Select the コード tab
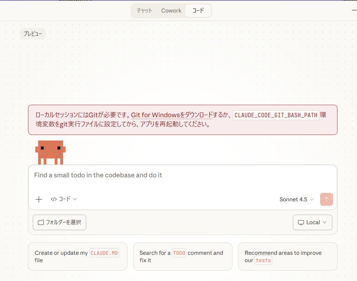The image size is (357, 281). tap(198, 10)
